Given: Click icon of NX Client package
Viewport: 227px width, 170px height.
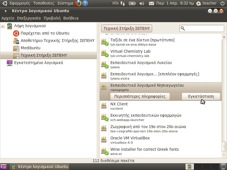Looking at the screenshot, I should pyautogui.click(x=104, y=105).
